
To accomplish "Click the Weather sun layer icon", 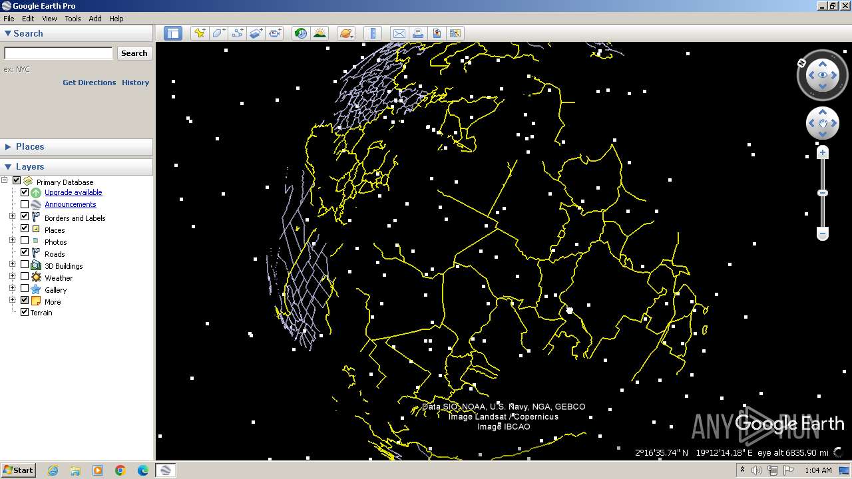I will point(36,277).
